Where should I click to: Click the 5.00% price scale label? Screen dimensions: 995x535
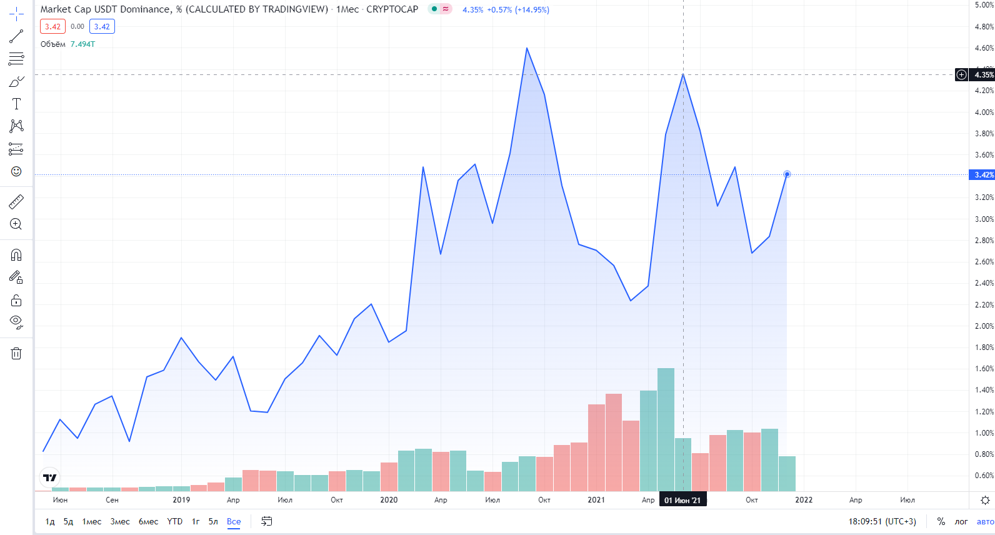[984, 5]
